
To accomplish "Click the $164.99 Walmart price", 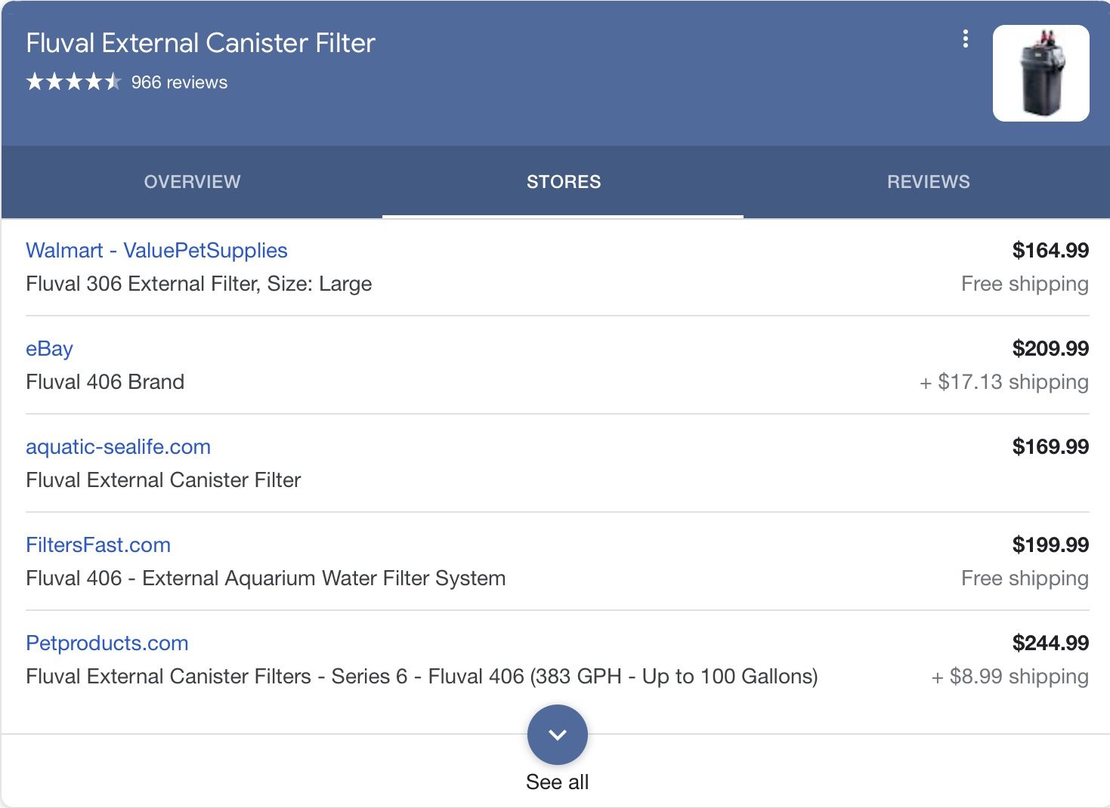I will (1050, 251).
